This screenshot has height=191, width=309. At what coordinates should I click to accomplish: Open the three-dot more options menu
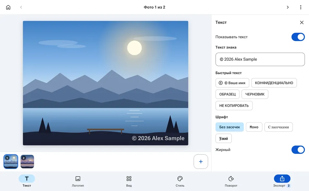point(301,7)
